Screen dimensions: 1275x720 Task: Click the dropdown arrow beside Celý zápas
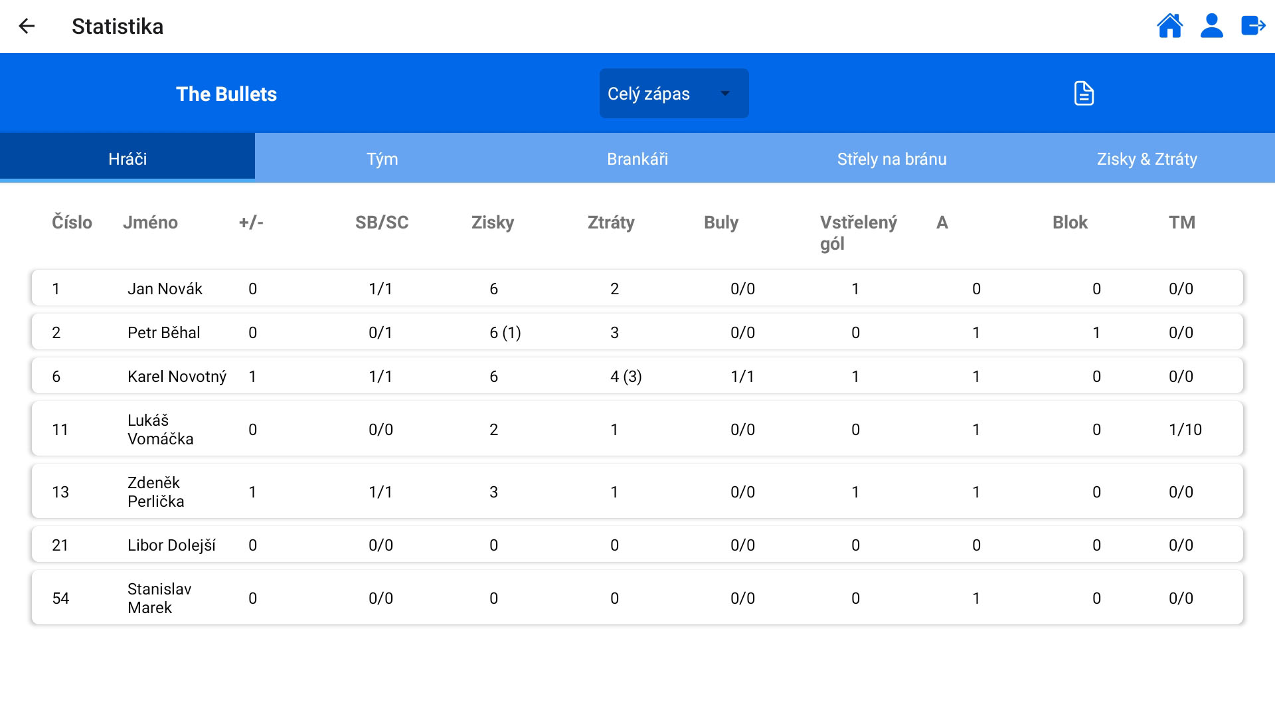coord(725,94)
